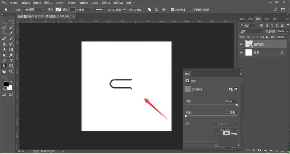Click the fx layer style icon

[x=254, y=151]
